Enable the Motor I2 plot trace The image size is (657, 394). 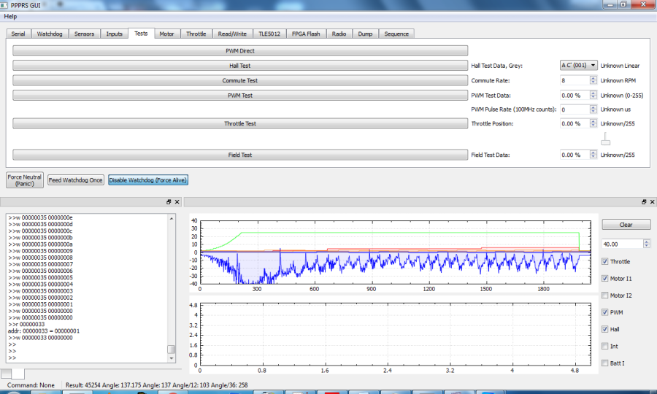click(605, 295)
